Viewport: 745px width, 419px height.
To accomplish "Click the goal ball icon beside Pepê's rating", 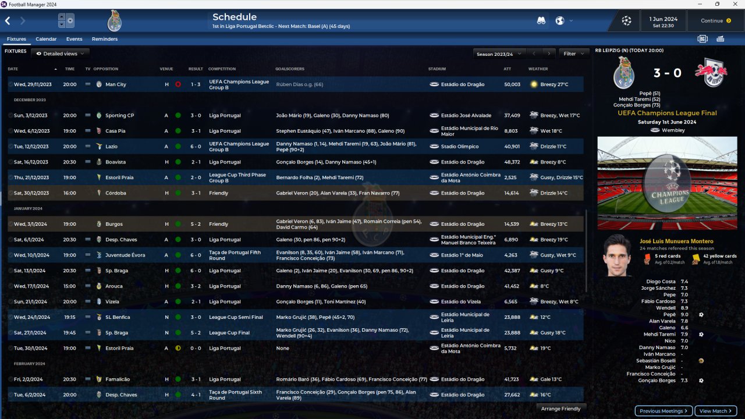I will click(701, 315).
